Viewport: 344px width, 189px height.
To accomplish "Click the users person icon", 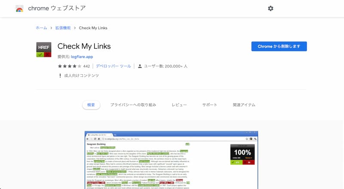I will click(140, 66).
